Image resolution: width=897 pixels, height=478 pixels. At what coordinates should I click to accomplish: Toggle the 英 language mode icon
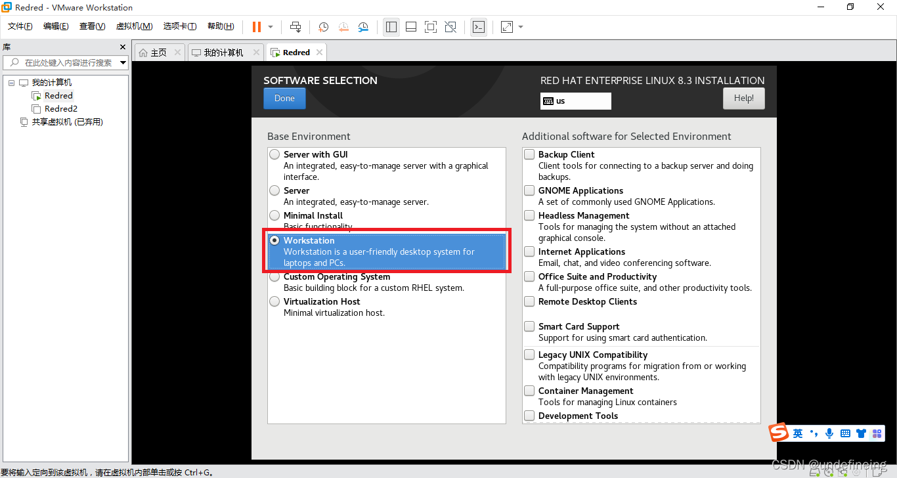[x=798, y=433]
